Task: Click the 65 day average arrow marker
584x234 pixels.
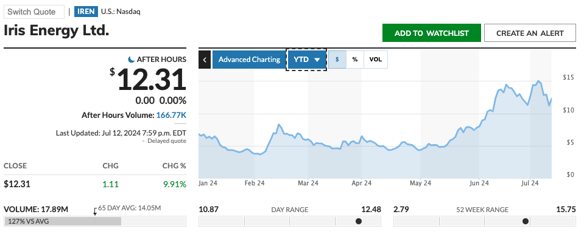Action: (x=95, y=212)
